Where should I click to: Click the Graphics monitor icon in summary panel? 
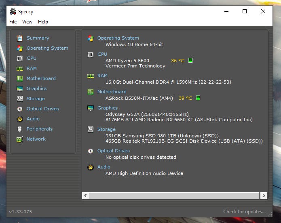[91, 108]
